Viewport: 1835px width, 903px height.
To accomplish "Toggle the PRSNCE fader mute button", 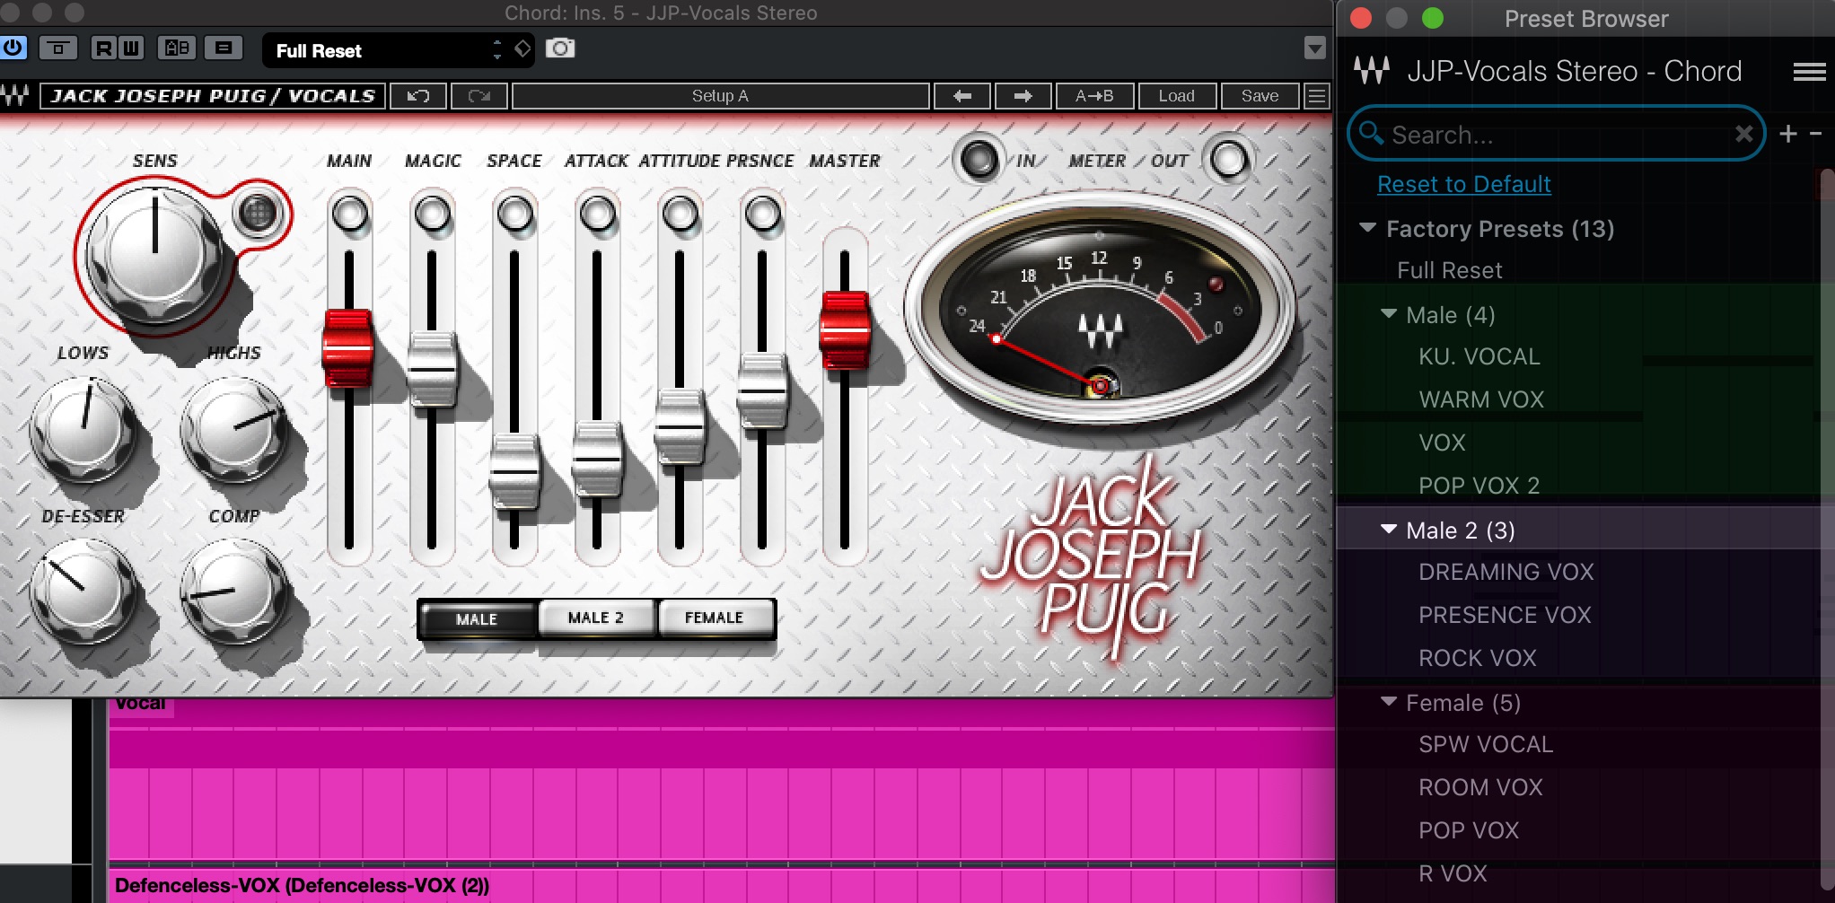I will click(x=763, y=215).
